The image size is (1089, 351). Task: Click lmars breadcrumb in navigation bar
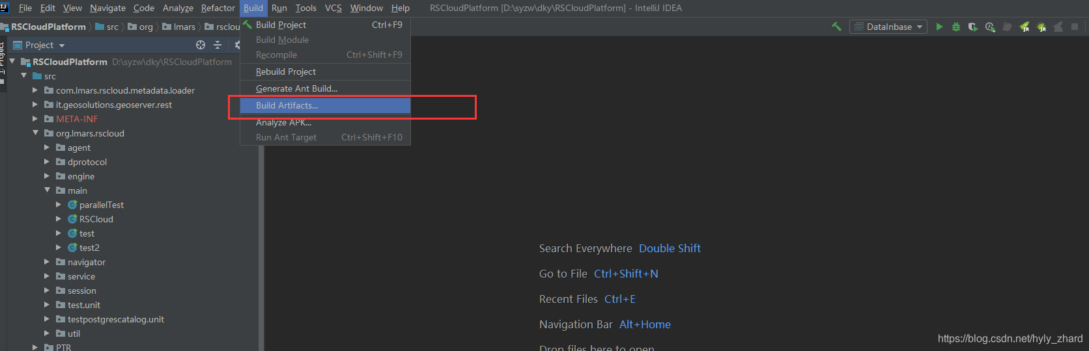pyautogui.click(x=178, y=27)
